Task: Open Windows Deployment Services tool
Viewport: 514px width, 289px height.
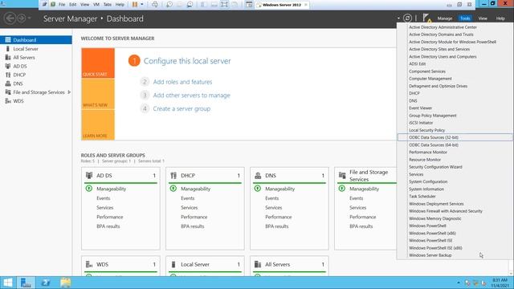Action: [x=436, y=204]
